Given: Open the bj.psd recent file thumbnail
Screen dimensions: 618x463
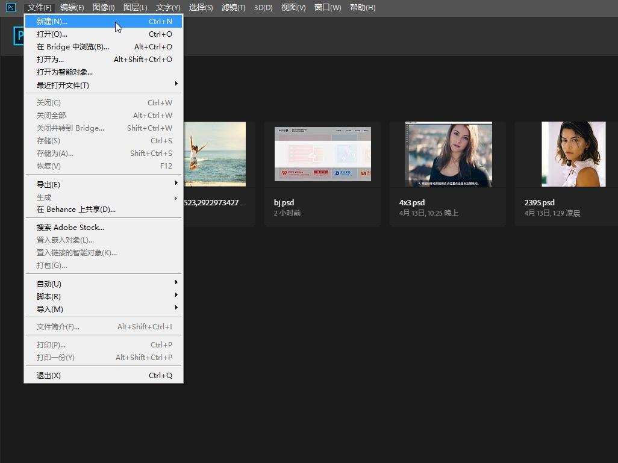Looking at the screenshot, I should pyautogui.click(x=322, y=154).
